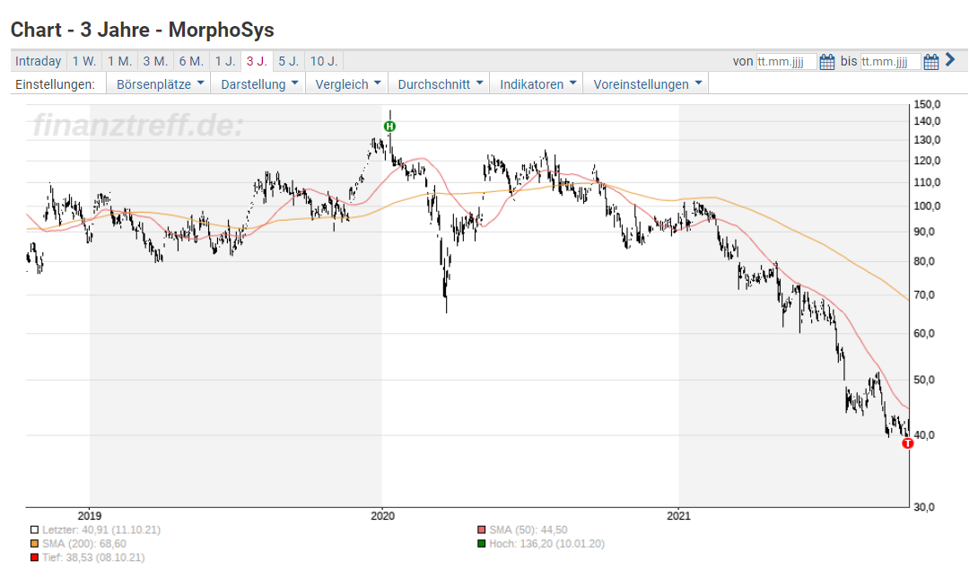This screenshot has height=587, width=978.
Task: Click the orange SMA (200) legend swatch
Action: [34, 544]
